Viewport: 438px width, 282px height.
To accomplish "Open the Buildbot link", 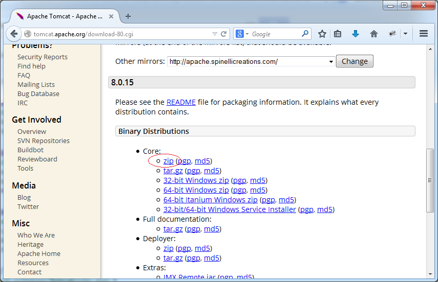I will [30, 150].
